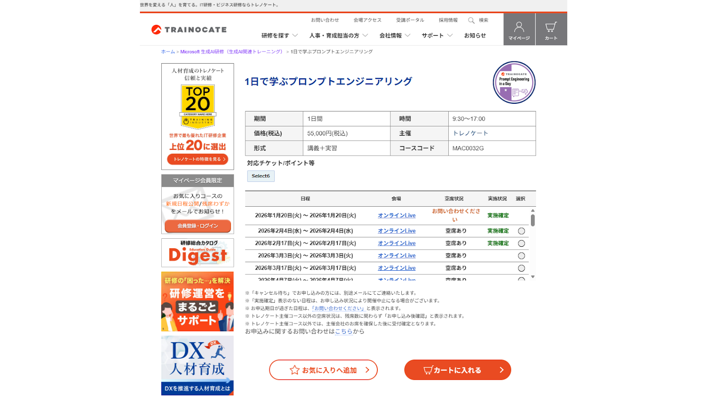Open the 採用情報 header link

[448, 20]
